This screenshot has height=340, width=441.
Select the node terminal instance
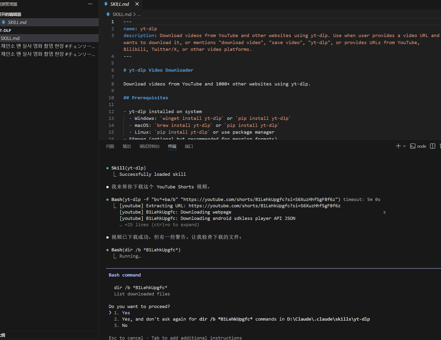click(418, 146)
